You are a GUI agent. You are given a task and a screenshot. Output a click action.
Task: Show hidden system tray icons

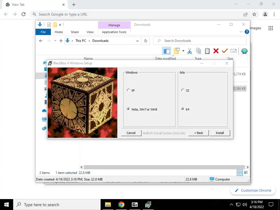[x=231, y=205]
